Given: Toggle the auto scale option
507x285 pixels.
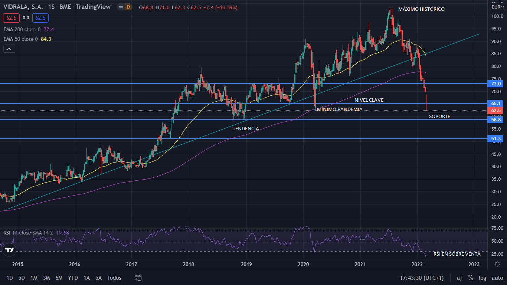Looking at the screenshot, I should [497, 278].
